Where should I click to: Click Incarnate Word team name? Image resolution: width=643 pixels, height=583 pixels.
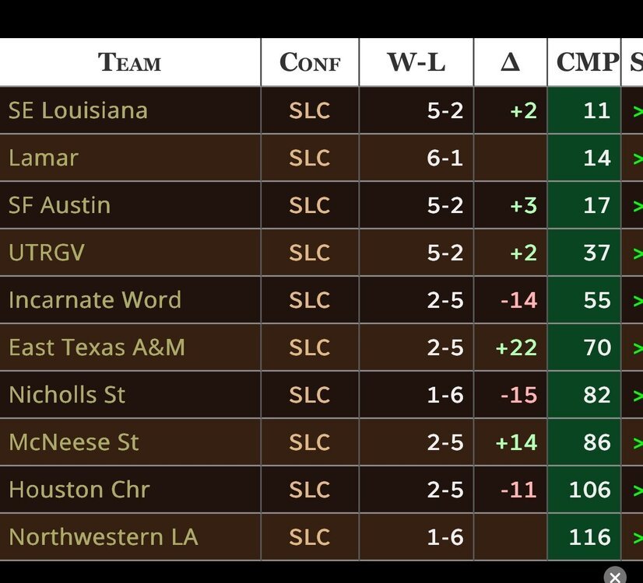pos(95,300)
